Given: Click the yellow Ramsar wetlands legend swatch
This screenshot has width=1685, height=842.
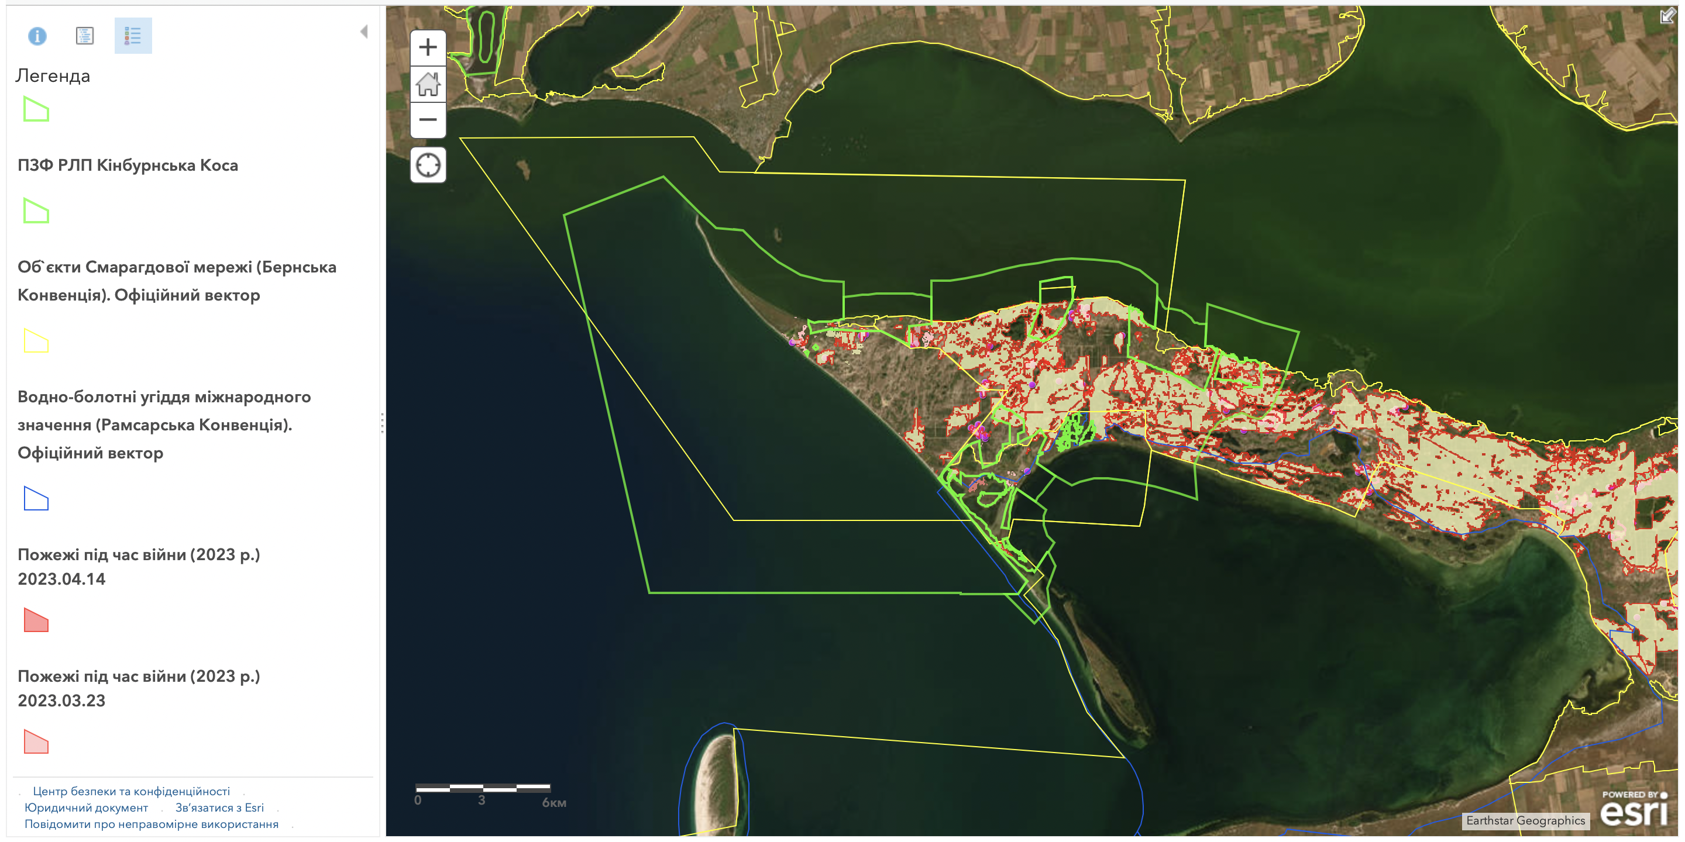Looking at the screenshot, I should [x=36, y=340].
